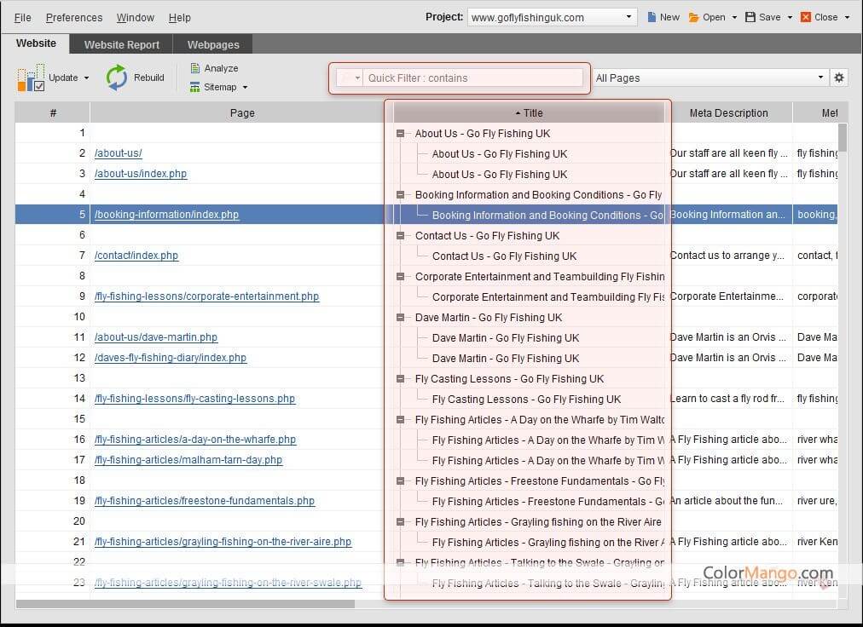Viewport: 863px width, 627px height.
Task: Click the Sitemap icon
Action: pos(195,87)
